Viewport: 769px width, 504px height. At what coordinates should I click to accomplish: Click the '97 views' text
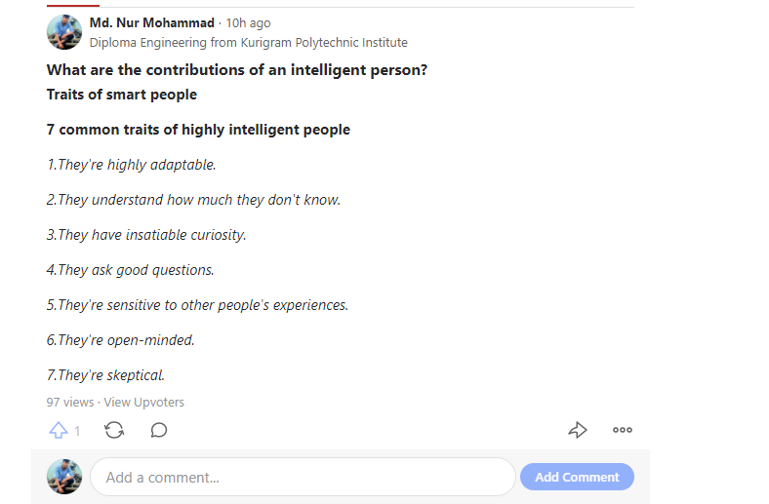(70, 402)
